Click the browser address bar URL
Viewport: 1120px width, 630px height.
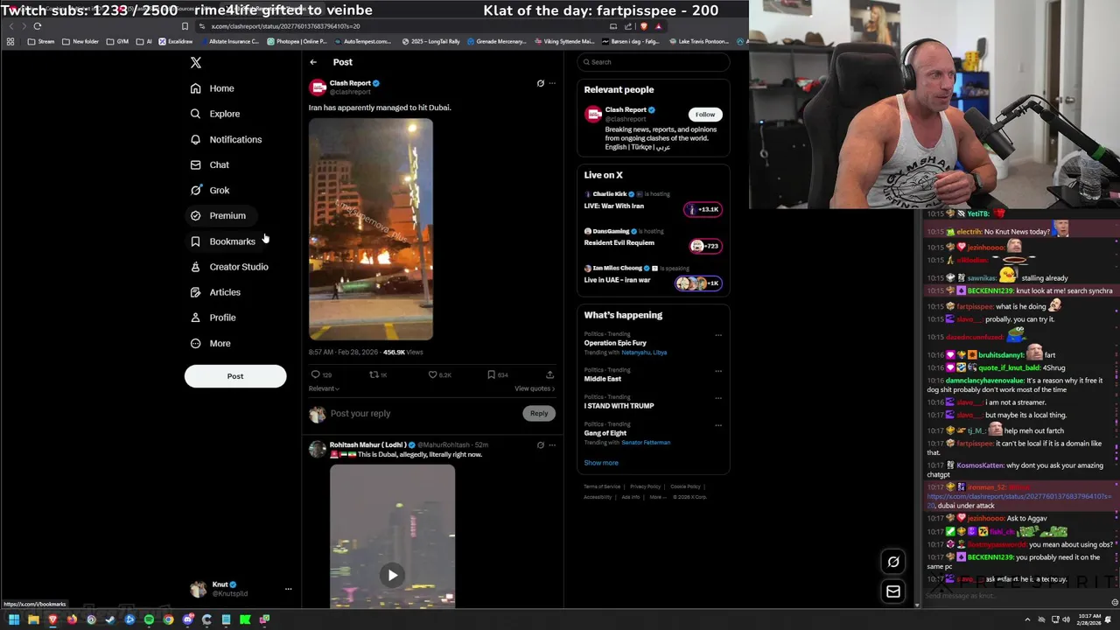tap(286, 26)
